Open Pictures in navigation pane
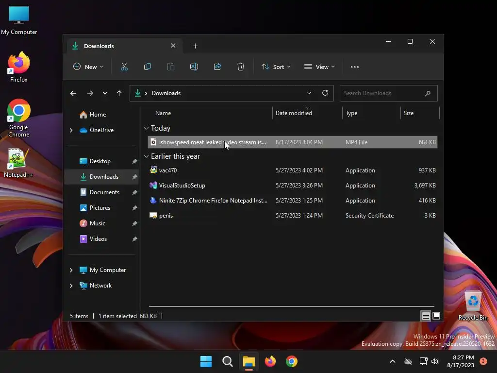Viewport: 497px width, 373px height. coord(100,208)
